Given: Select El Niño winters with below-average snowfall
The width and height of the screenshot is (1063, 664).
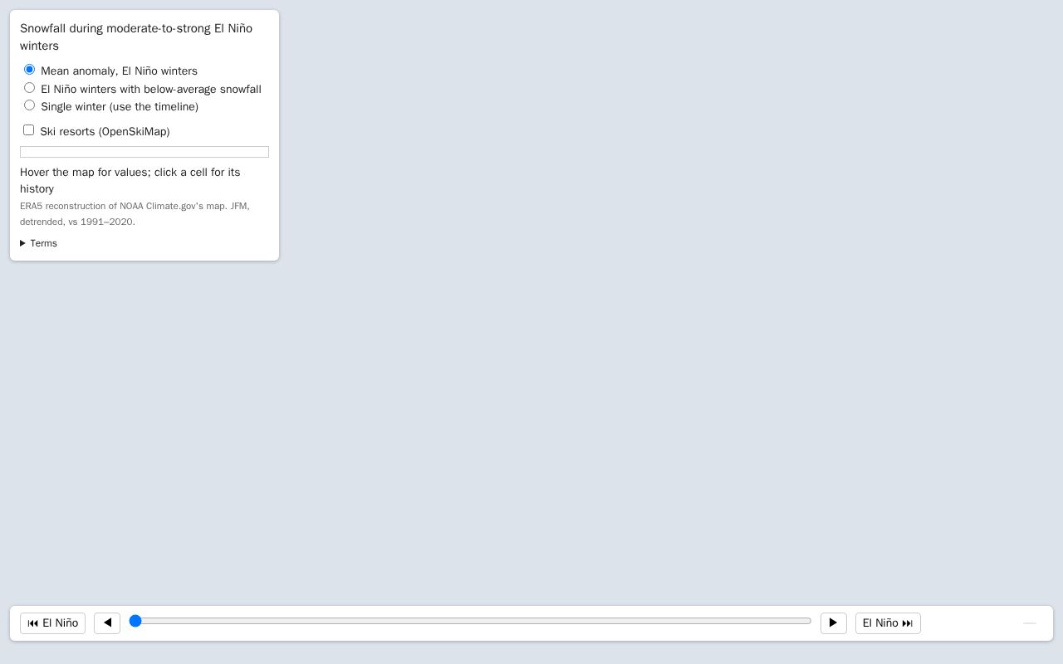Looking at the screenshot, I should coord(29,88).
